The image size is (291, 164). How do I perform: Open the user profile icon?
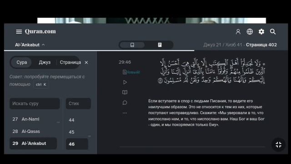pyautogui.click(x=238, y=31)
